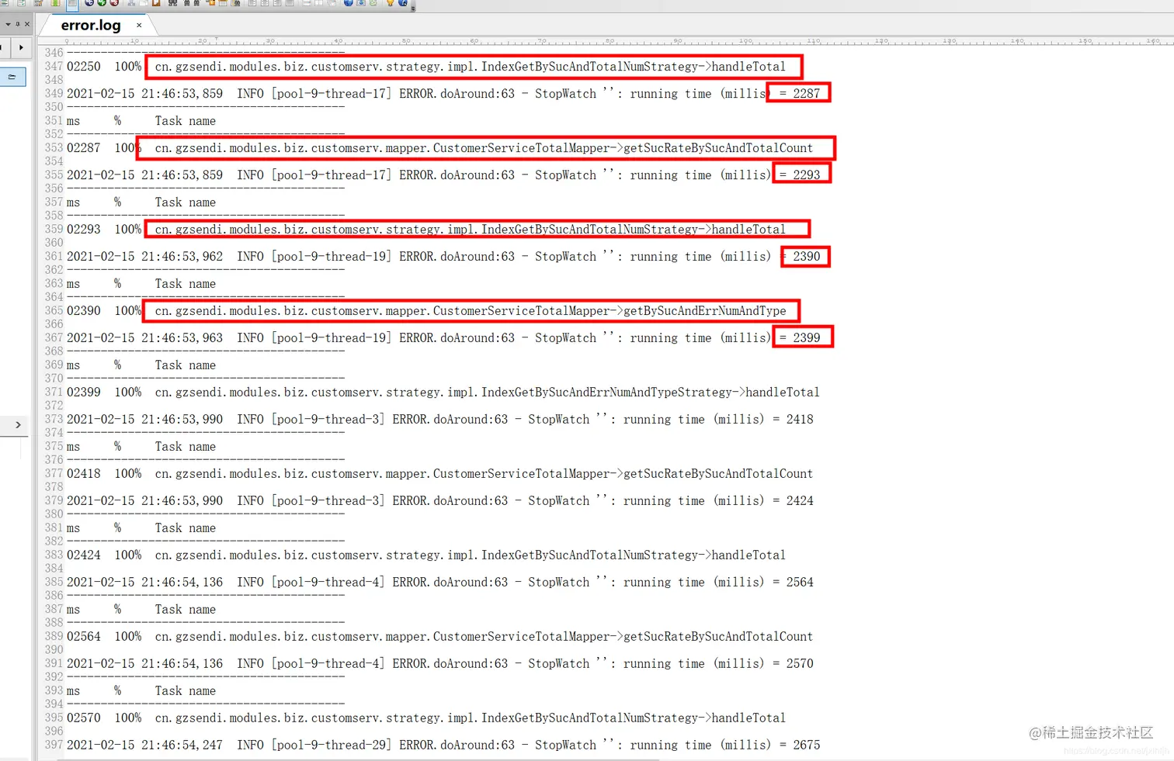The height and width of the screenshot is (761, 1174).
Task: Click the running time value 2399
Action: [x=807, y=338]
